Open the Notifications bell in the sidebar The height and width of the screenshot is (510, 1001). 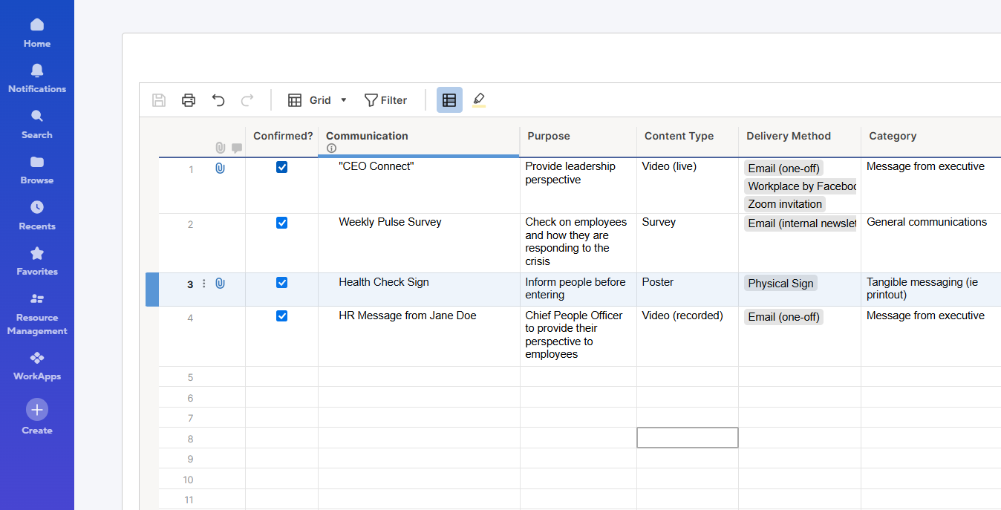pos(36,70)
